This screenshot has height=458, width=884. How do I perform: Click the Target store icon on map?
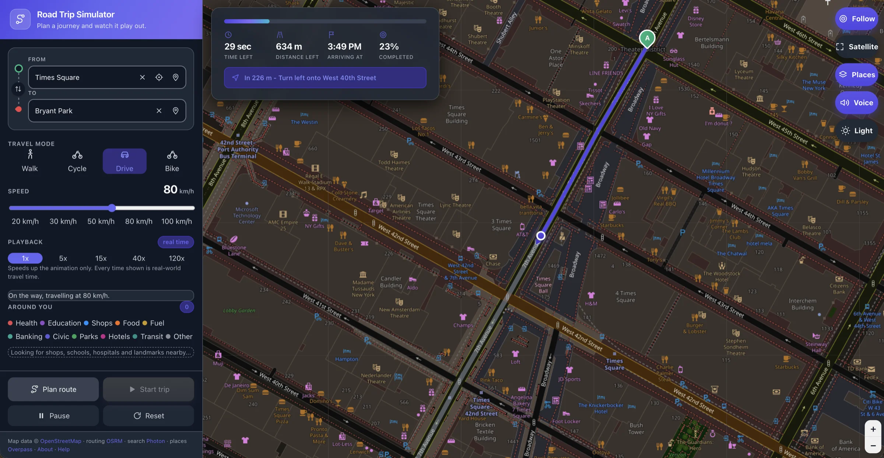376,202
